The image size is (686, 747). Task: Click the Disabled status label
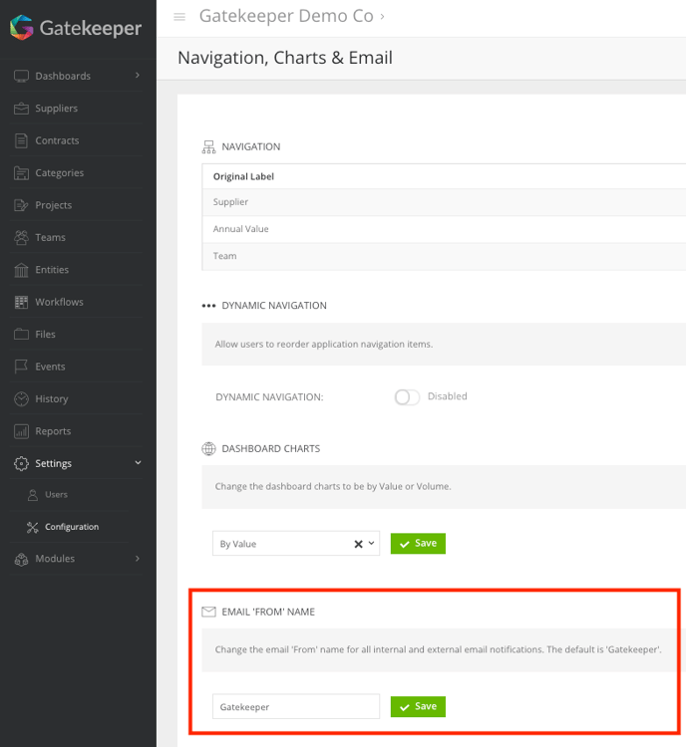pyautogui.click(x=447, y=396)
